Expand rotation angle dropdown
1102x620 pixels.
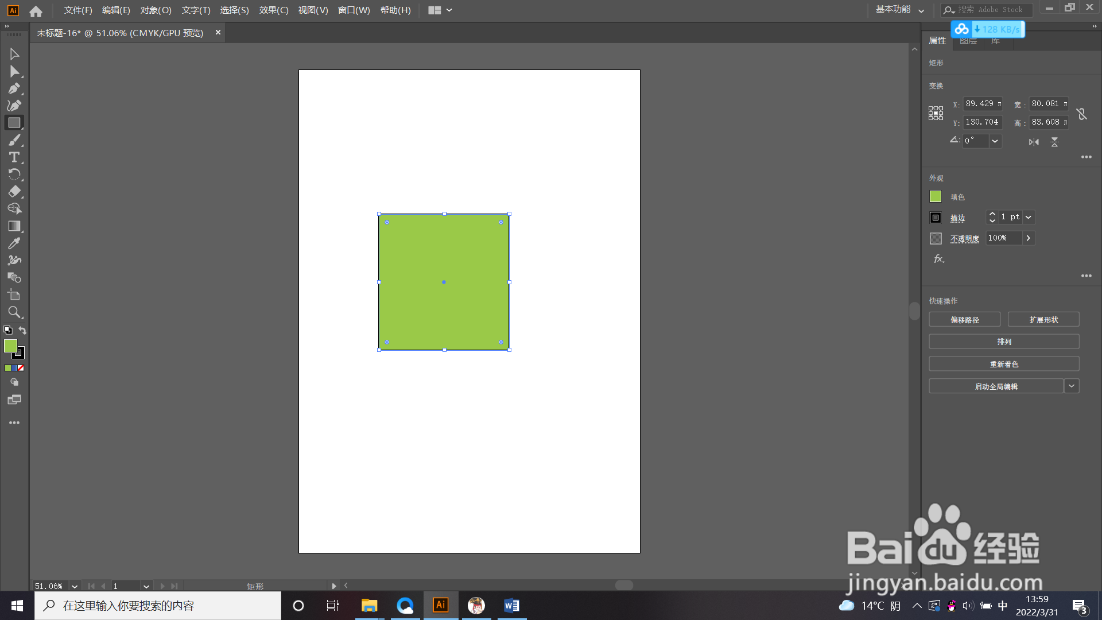pos(995,141)
